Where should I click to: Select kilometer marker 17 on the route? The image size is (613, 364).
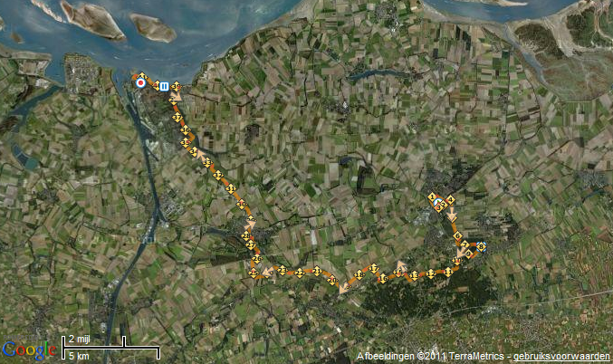(x=374, y=269)
